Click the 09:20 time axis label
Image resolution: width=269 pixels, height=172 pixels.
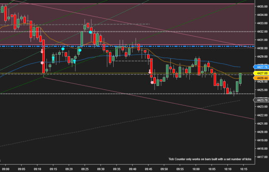pos(69,169)
